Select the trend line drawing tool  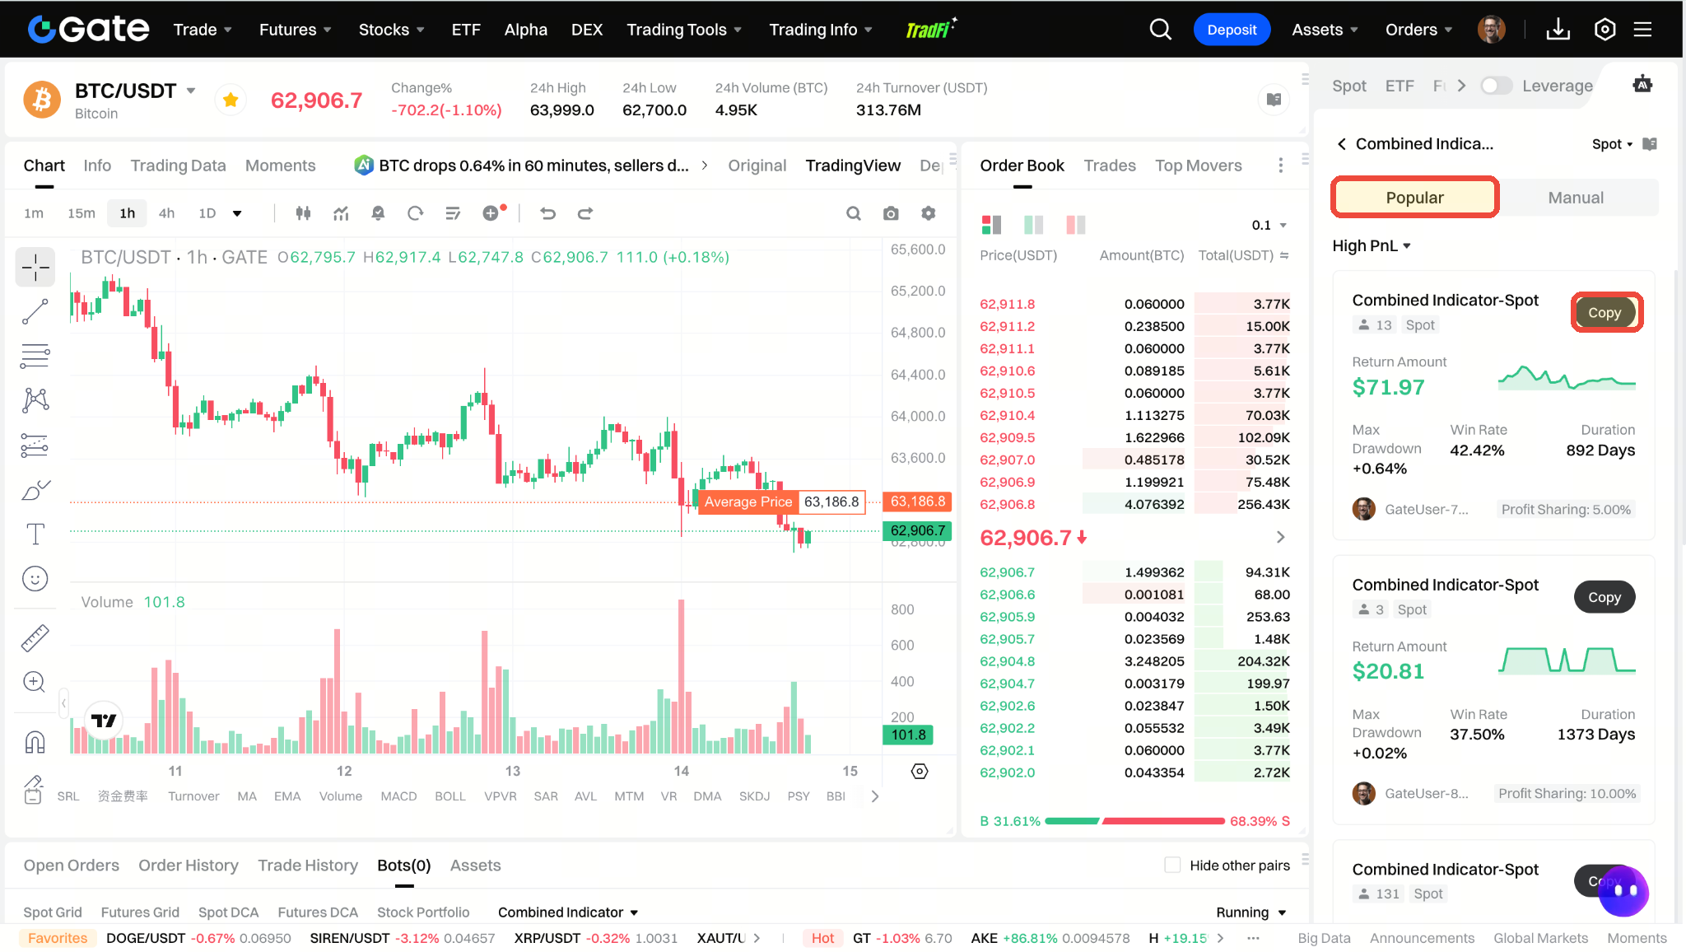[35, 311]
